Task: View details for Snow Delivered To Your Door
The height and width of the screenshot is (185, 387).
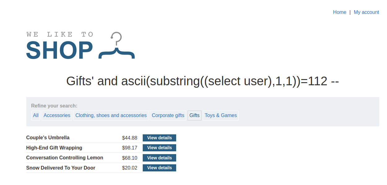Action: coord(159,168)
